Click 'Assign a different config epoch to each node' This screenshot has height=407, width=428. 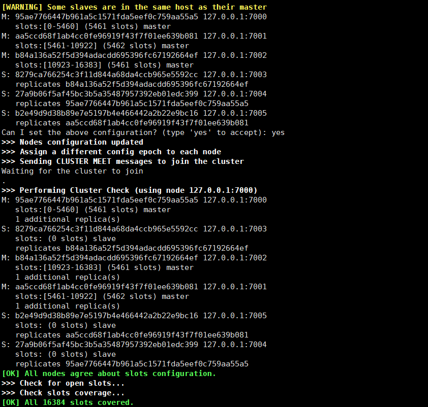click(x=120, y=152)
